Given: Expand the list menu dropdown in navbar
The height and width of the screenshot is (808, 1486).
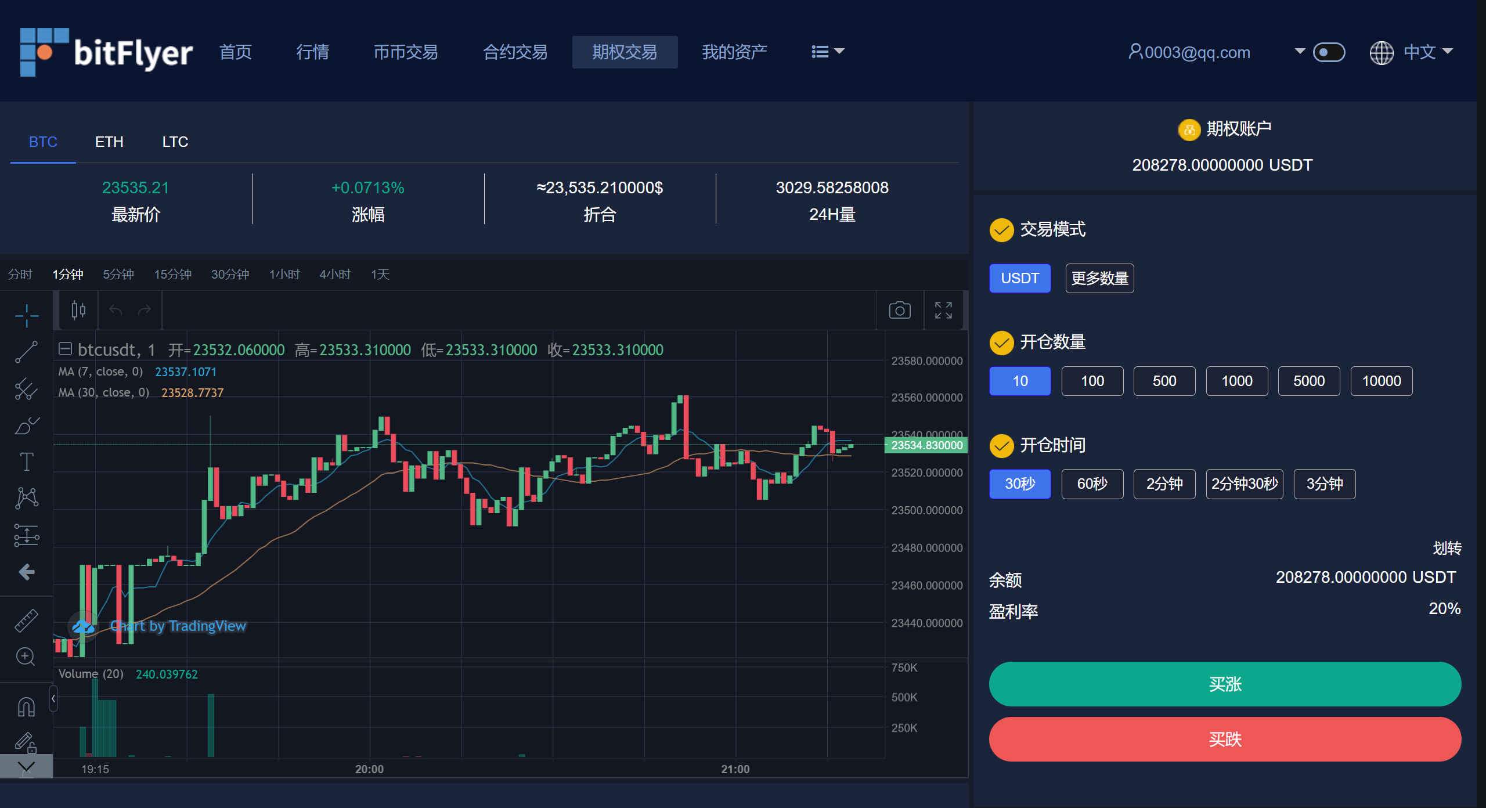Looking at the screenshot, I should click(827, 52).
